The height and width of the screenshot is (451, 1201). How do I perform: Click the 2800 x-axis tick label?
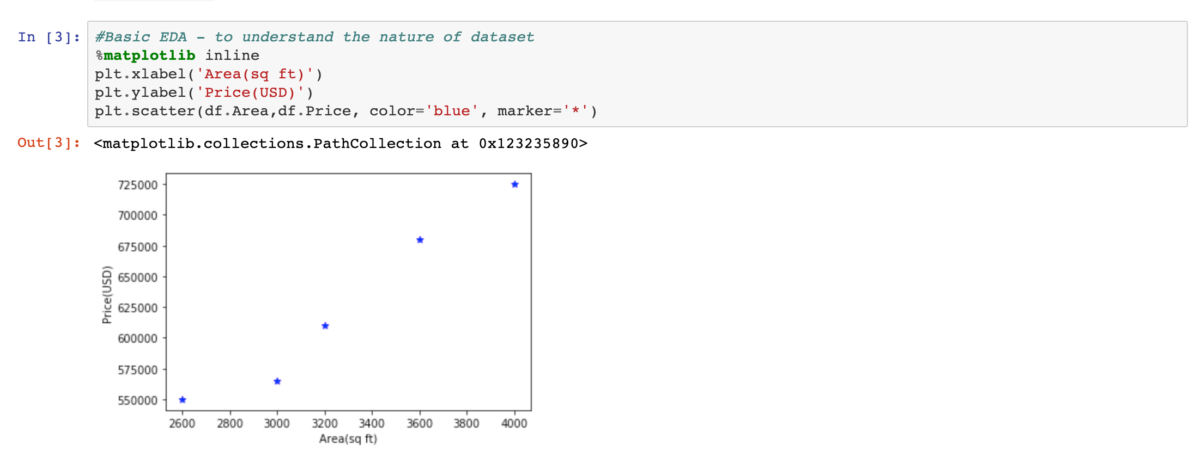coord(230,423)
